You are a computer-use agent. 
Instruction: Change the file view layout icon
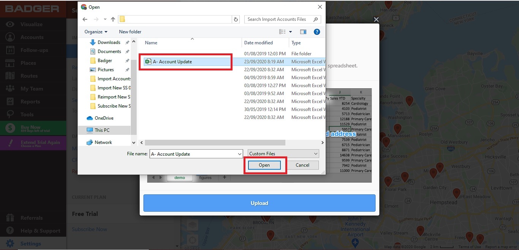283,32
